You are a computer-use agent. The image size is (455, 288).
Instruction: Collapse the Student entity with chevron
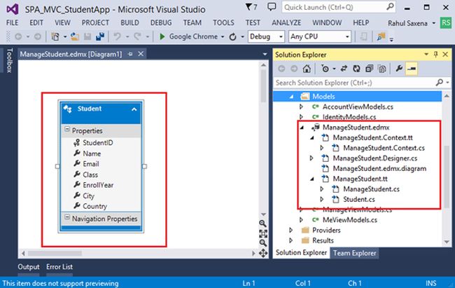click(134, 109)
